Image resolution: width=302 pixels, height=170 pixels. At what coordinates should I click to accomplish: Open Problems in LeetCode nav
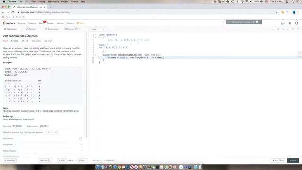click(x=32, y=23)
